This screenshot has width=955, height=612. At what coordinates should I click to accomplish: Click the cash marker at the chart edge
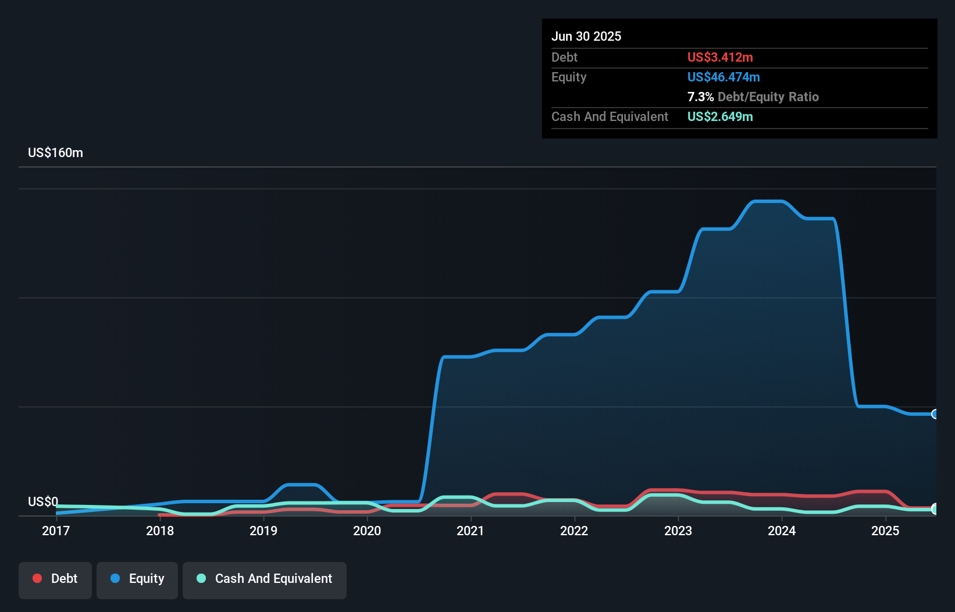934,508
